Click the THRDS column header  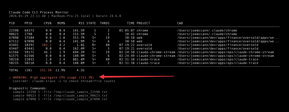point(105,23)
